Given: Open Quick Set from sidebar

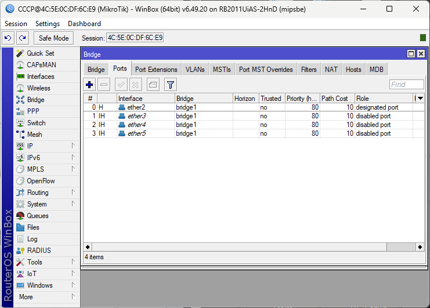Looking at the screenshot, I should click(46, 53).
